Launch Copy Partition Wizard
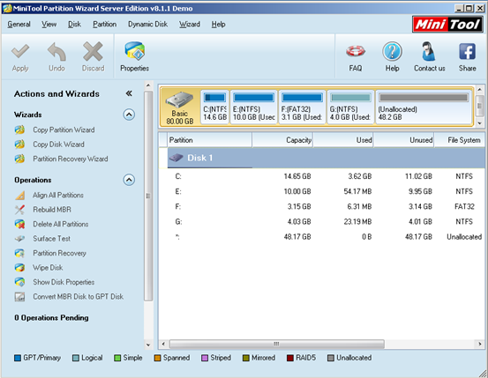Image resolution: width=488 pixels, height=378 pixels. click(64, 130)
